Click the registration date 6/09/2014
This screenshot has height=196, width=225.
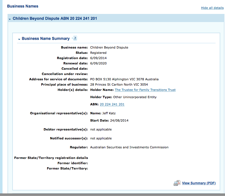tap(98, 58)
